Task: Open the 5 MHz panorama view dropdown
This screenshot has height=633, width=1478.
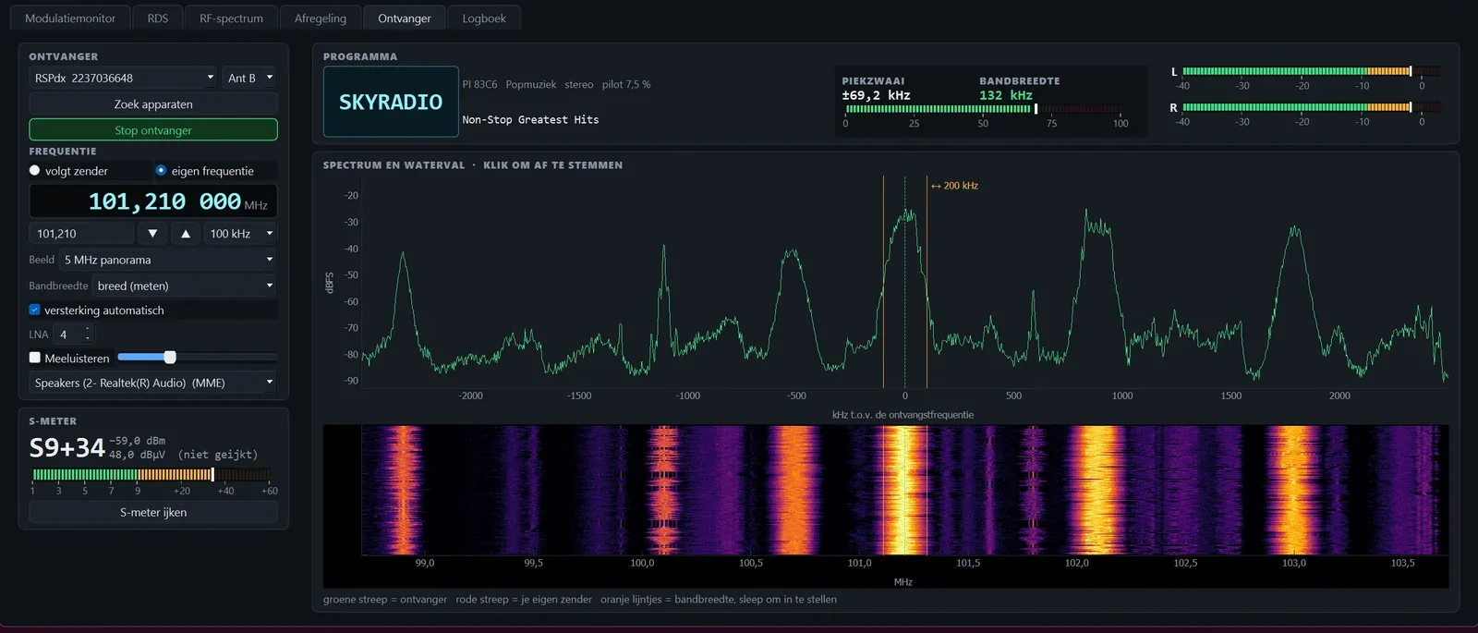Action: (x=168, y=260)
